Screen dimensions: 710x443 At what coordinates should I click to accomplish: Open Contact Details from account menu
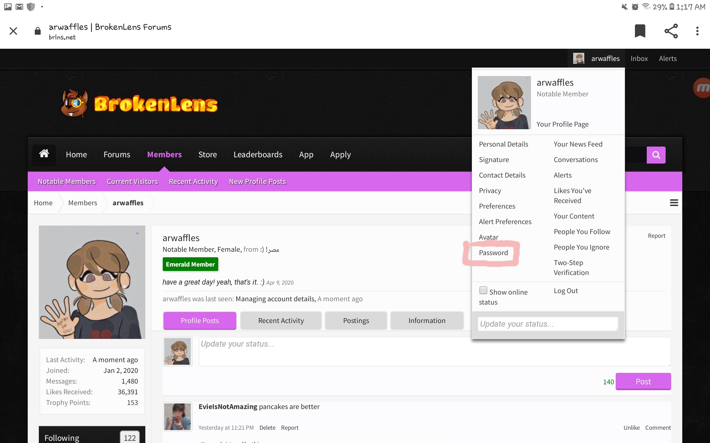502,175
